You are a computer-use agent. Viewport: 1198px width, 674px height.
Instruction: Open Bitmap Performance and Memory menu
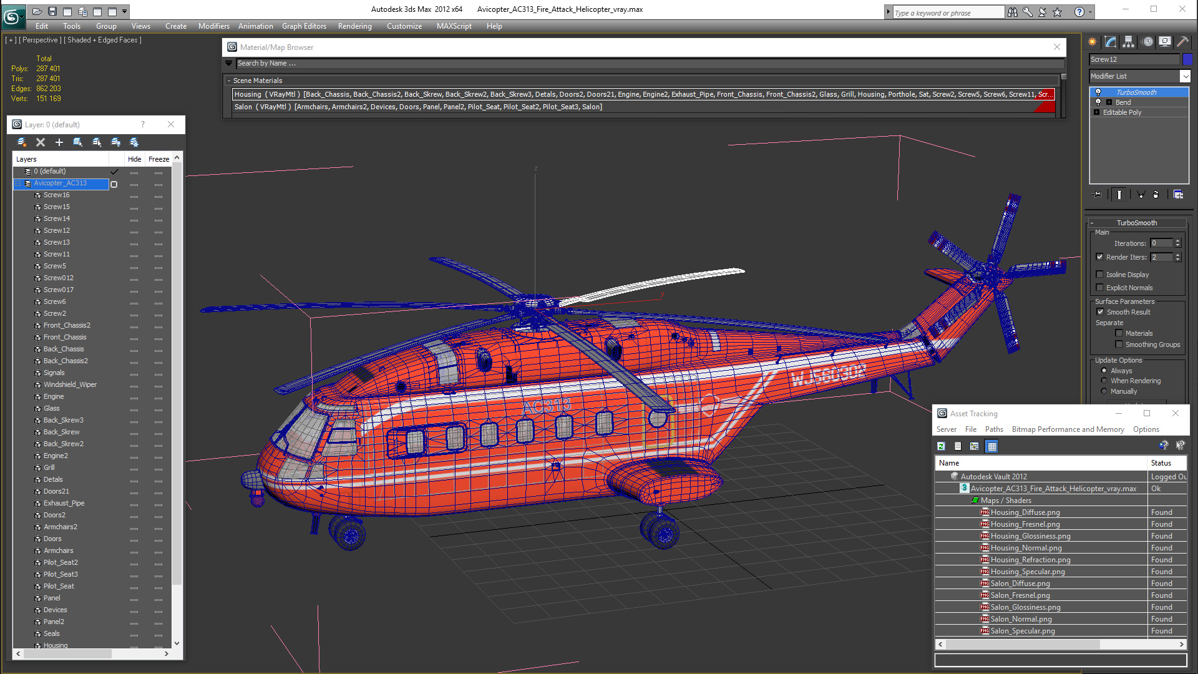[1068, 429]
